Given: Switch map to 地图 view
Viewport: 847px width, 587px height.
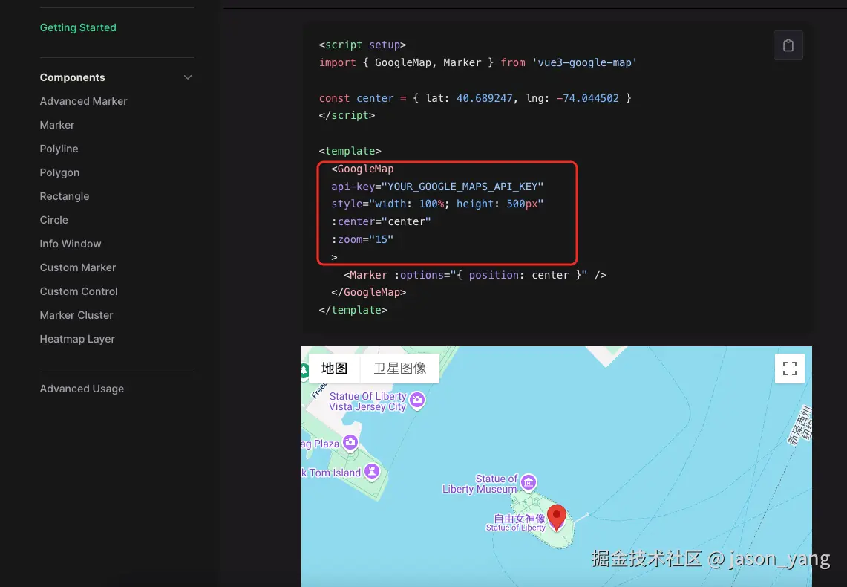Looking at the screenshot, I should tap(334, 369).
